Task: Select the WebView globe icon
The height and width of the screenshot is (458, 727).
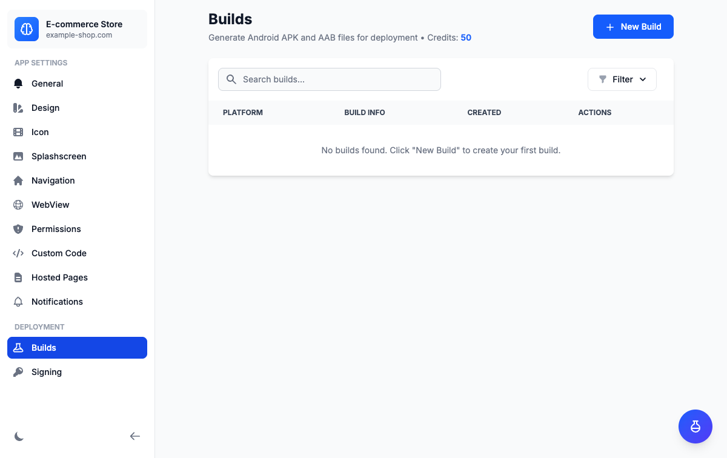Action: [x=18, y=205]
